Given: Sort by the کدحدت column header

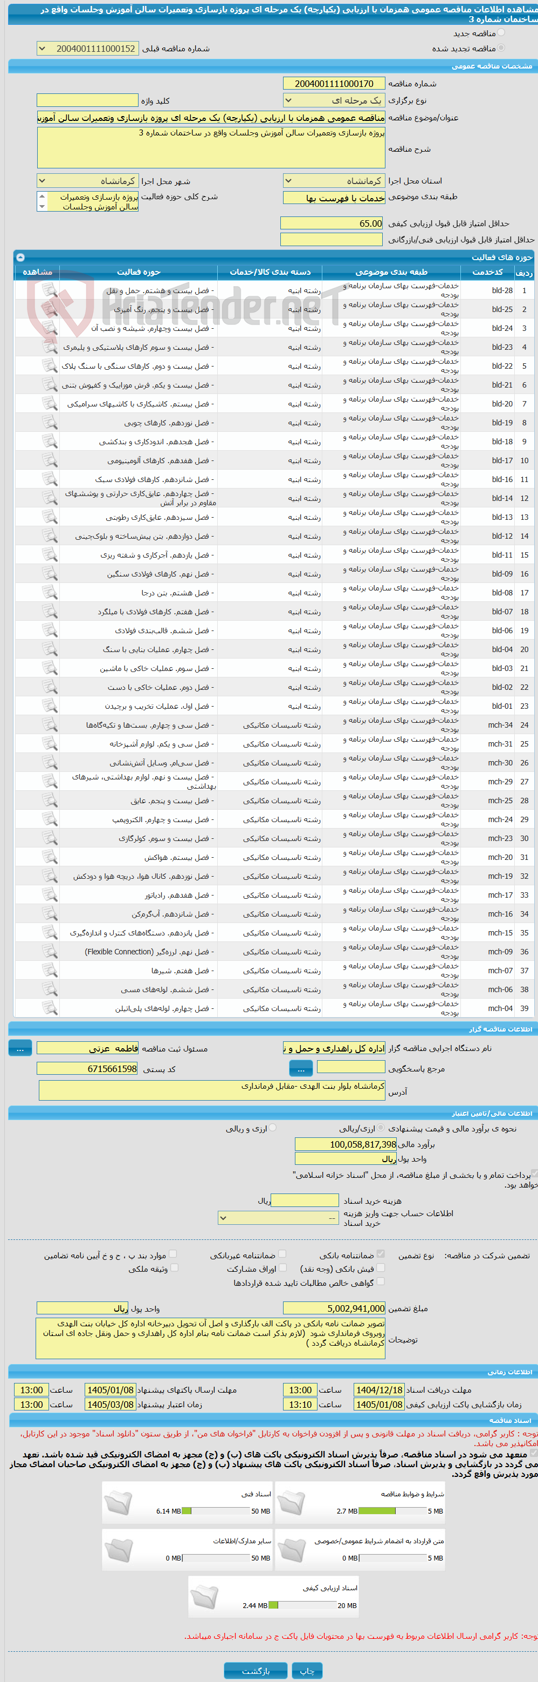Looking at the screenshot, I should 488,272.
